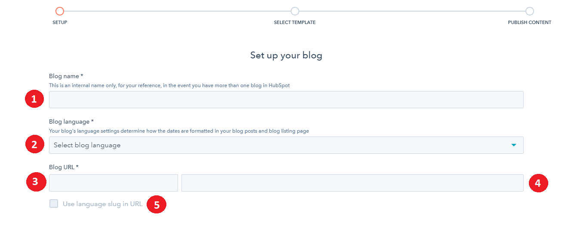Go to the SELECT TEMPLATE step label
The width and height of the screenshot is (565, 228).
(x=295, y=22)
